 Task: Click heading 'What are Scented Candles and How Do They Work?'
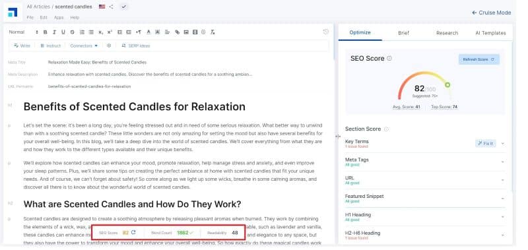[x=133, y=204]
